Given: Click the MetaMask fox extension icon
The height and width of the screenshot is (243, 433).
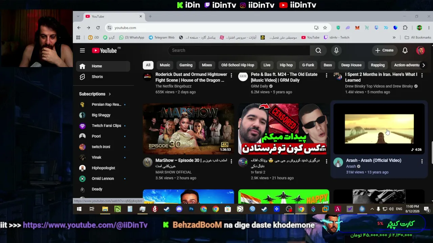Looking at the screenshot, I should pos(357,28).
